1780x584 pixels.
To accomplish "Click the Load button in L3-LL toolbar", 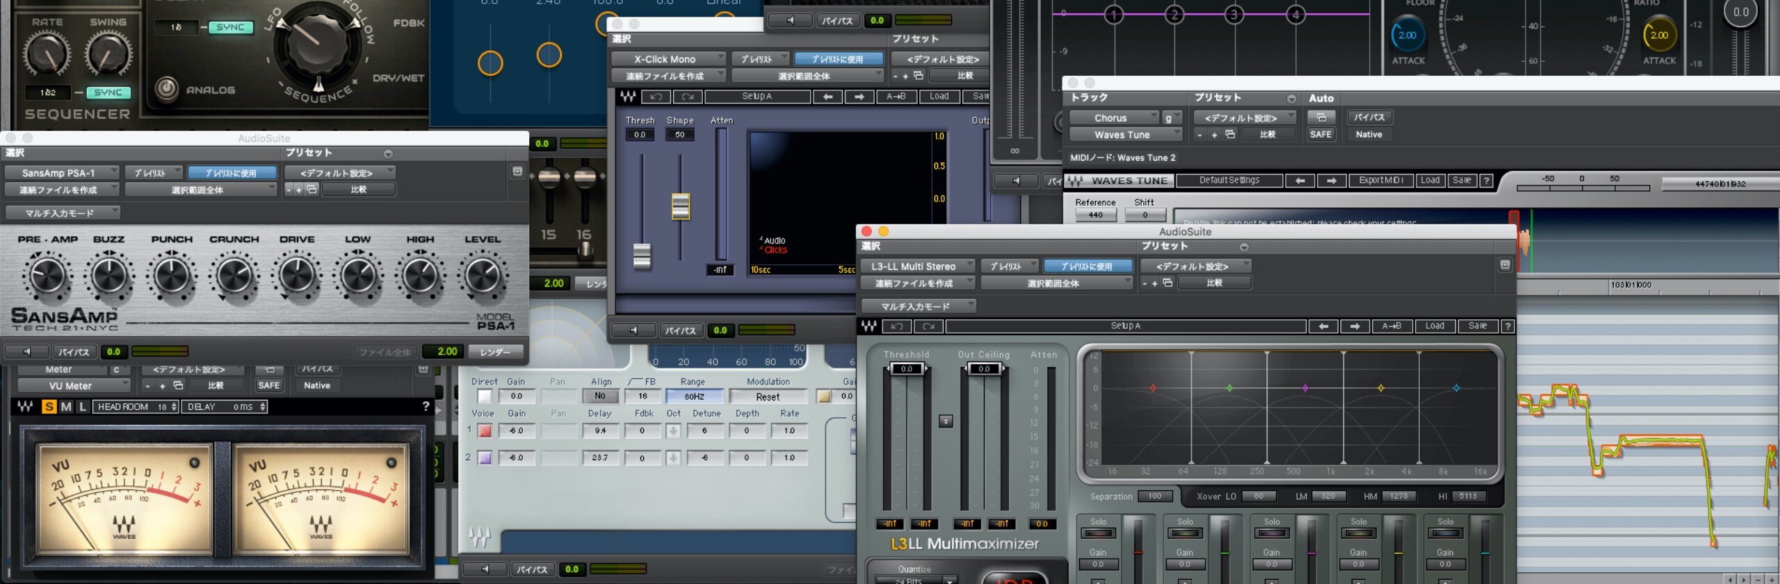I will coord(1435,326).
